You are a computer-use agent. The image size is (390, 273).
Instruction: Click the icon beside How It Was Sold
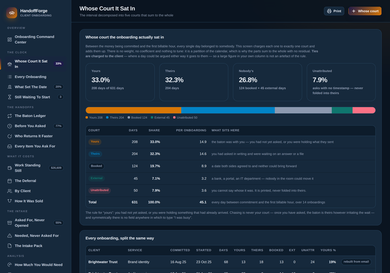pyautogui.click(x=9, y=201)
